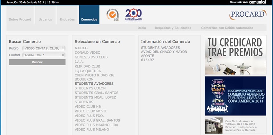273x135 pixels.
Task: Go to Inicio submenu link
Action: click(x=142, y=28)
